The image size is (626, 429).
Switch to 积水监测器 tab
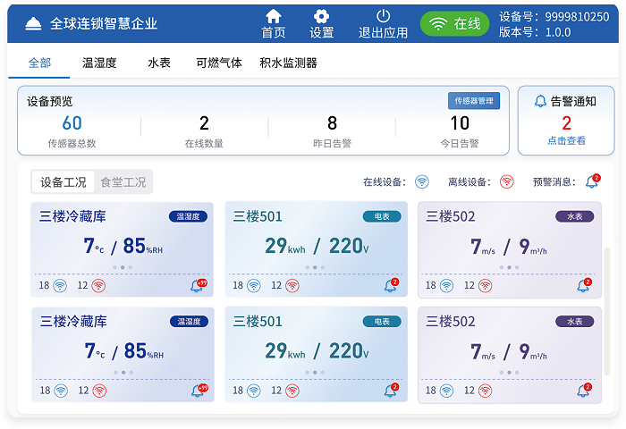coord(288,63)
